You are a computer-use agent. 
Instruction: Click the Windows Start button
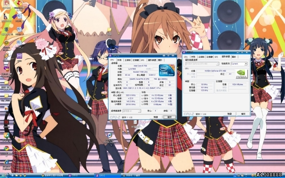click(4, 175)
